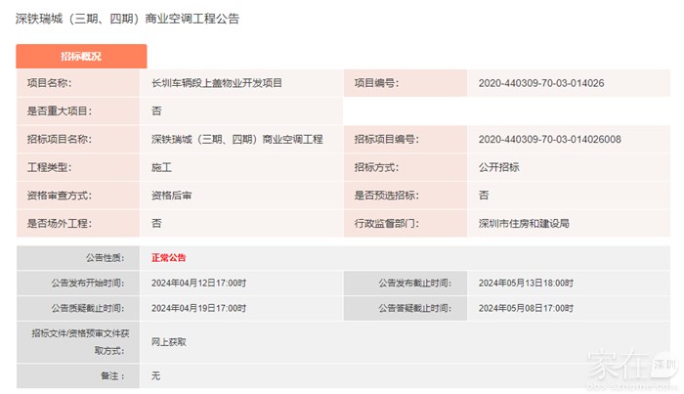Select publish end time 2024年05月13日18:00时
The image size is (684, 394).
(x=526, y=283)
